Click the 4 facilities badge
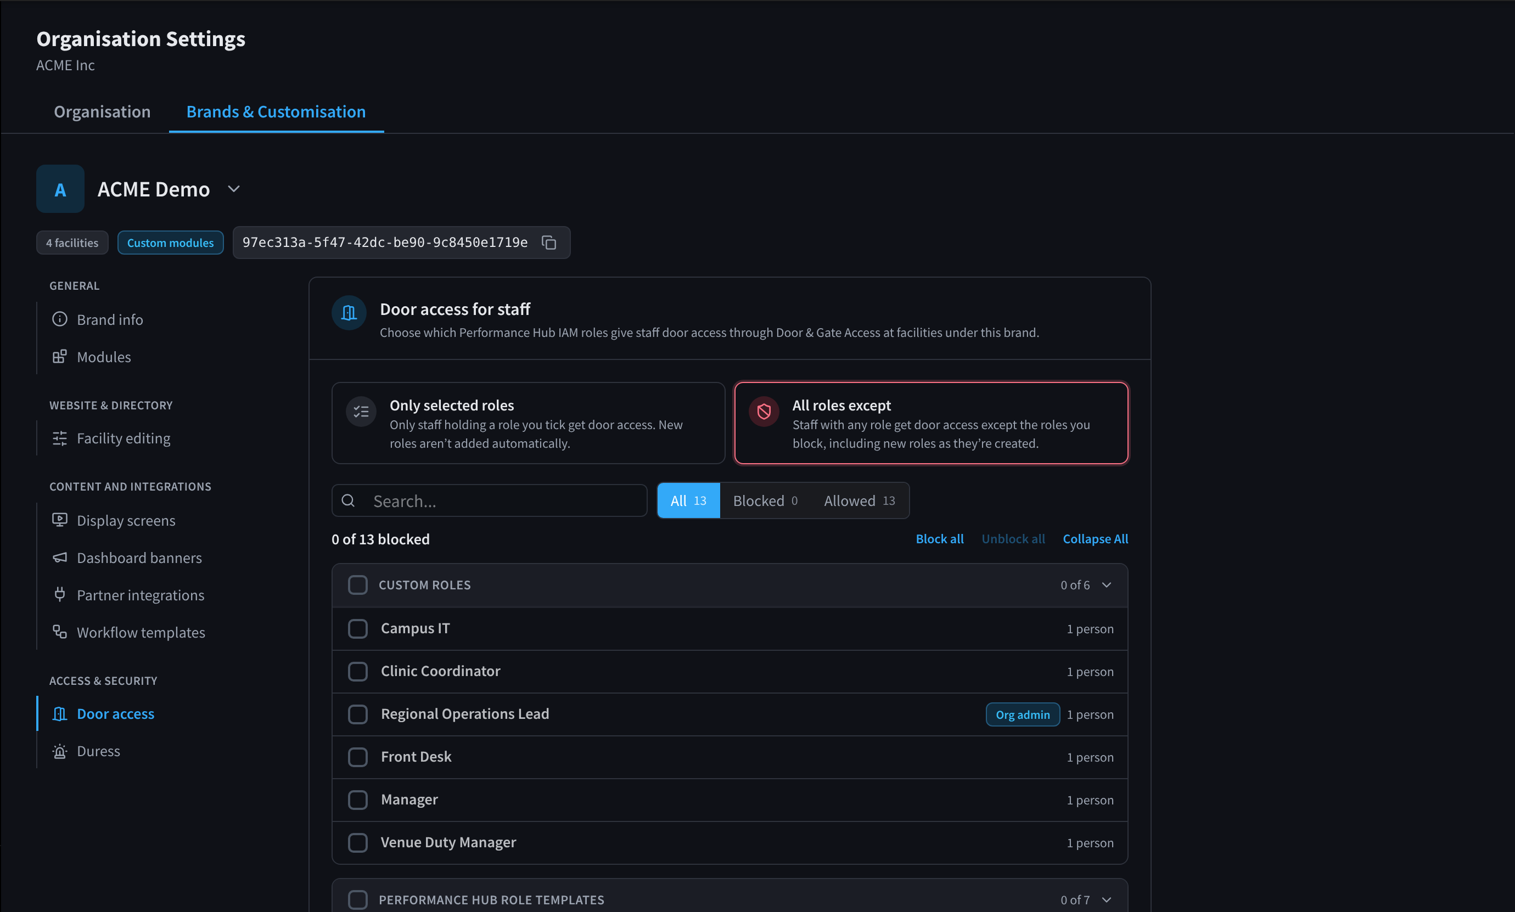1515x912 pixels. tap(72, 243)
